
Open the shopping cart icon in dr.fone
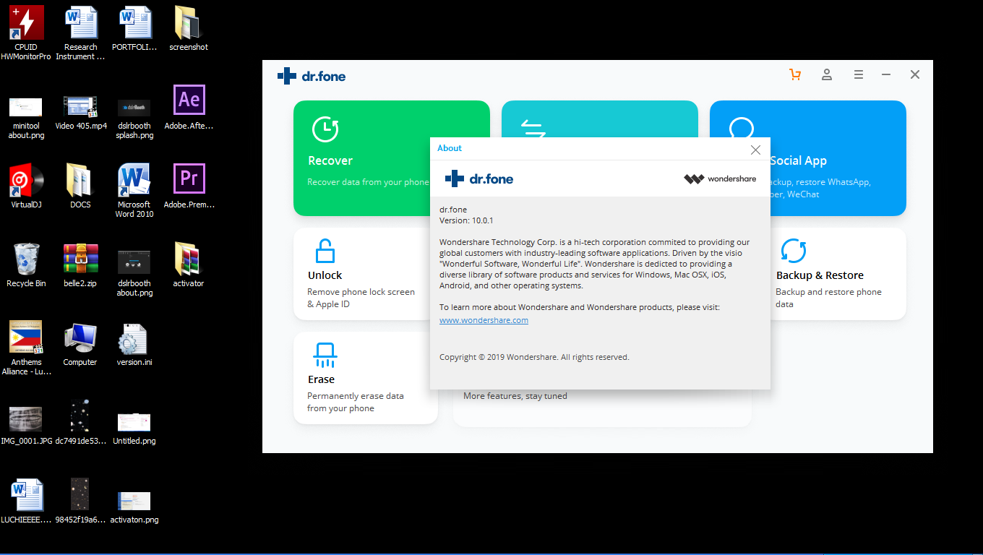point(795,74)
